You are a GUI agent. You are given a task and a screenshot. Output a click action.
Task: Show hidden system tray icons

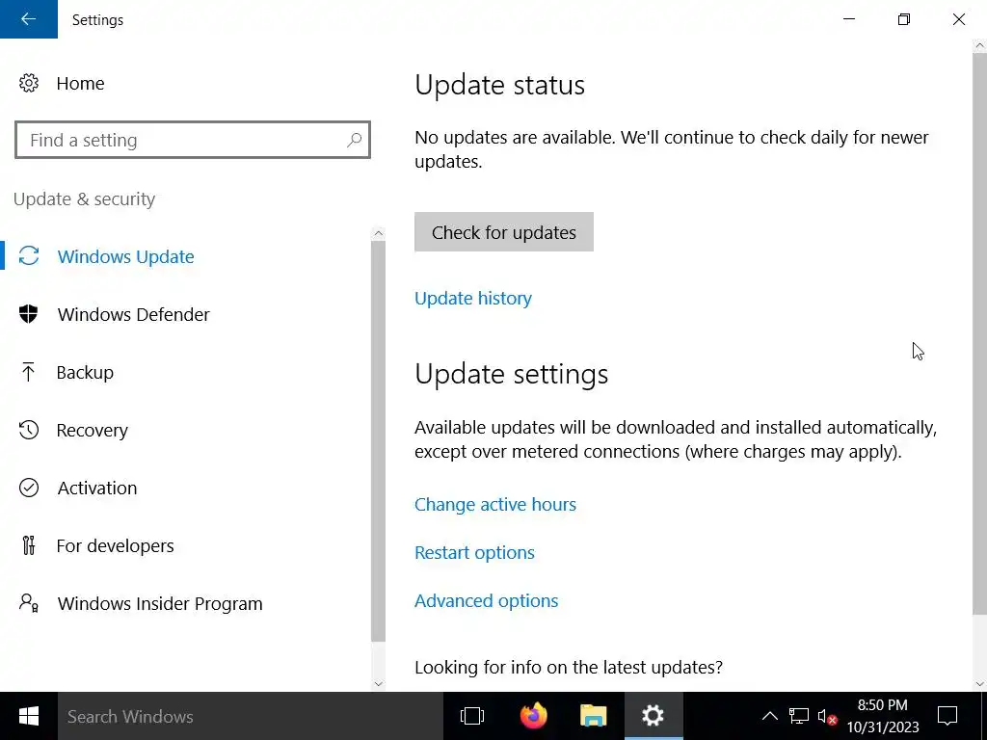(x=770, y=716)
